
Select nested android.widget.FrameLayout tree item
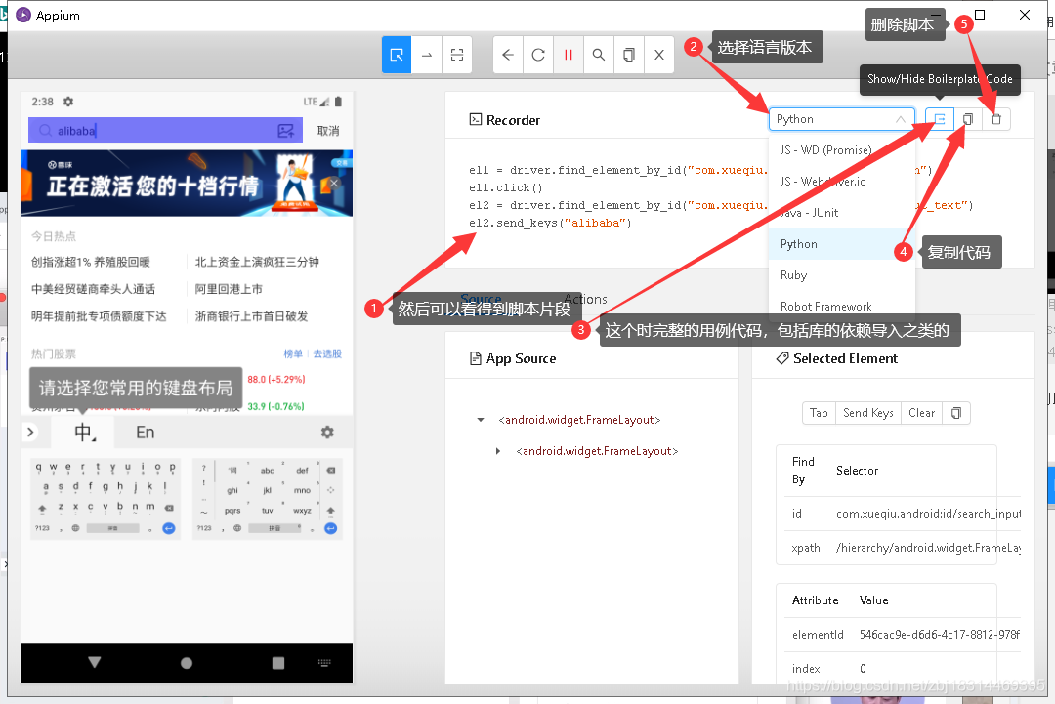(597, 451)
